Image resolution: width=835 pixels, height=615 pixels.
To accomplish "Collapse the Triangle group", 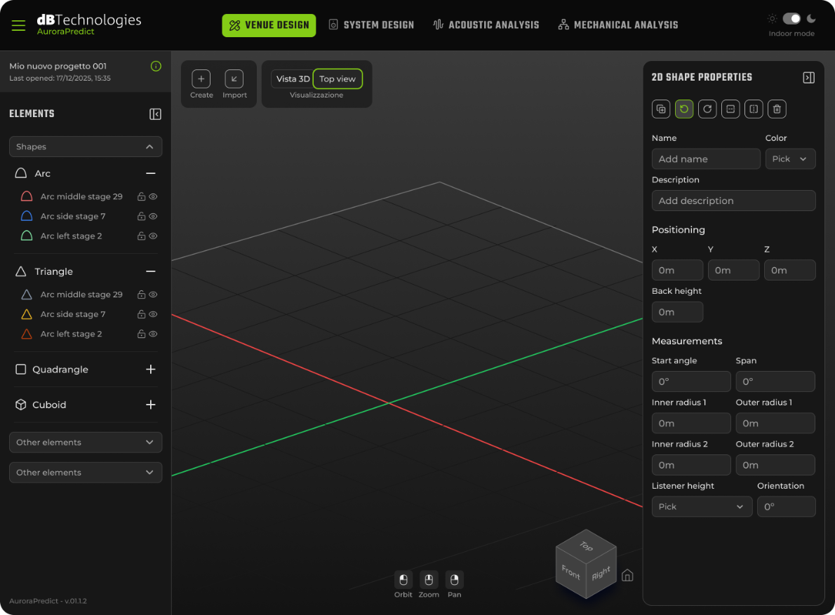I will (x=151, y=271).
